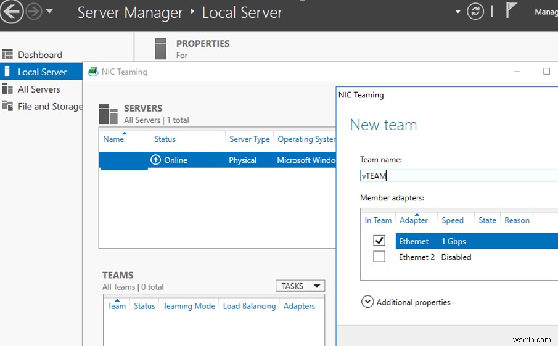
Task: Open the Manage menu
Action: point(546,12)
